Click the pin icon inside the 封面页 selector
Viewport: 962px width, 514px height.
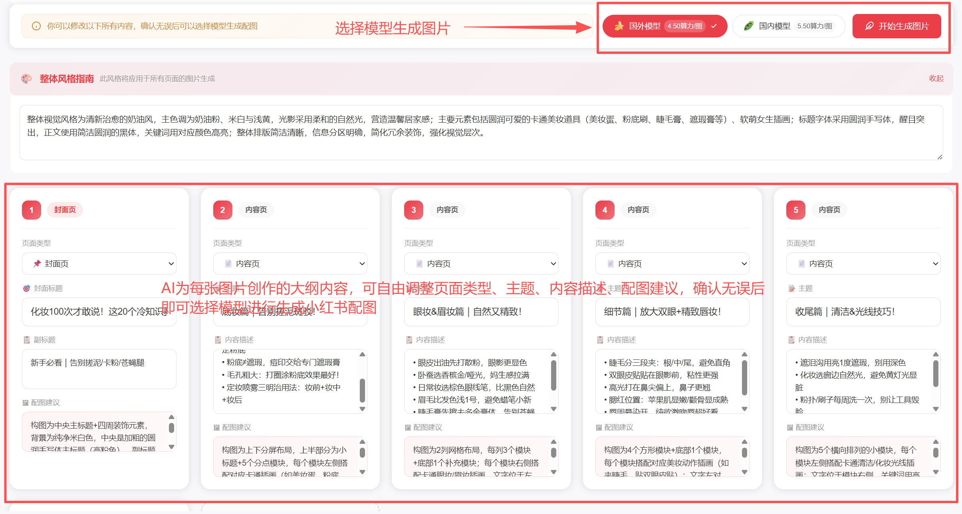pyautogui.click(x=37, y=264)
